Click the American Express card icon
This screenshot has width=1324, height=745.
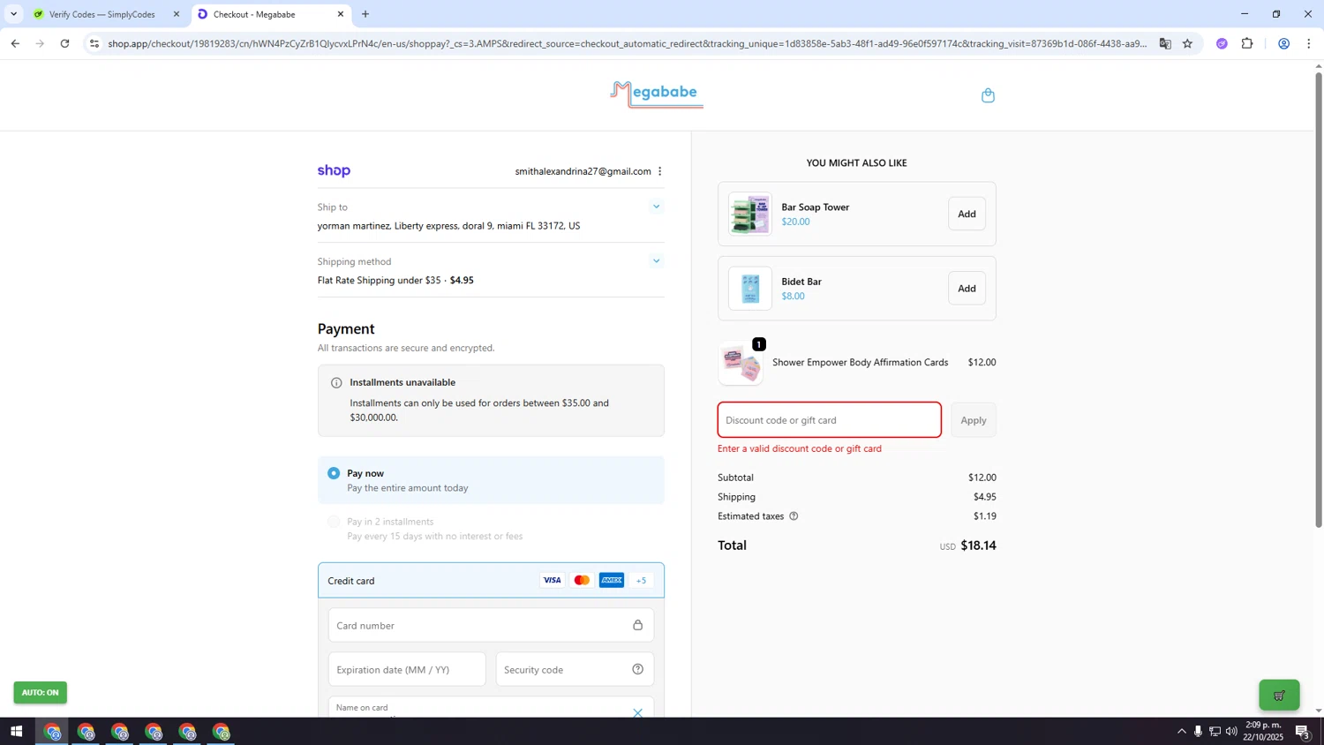612,580
